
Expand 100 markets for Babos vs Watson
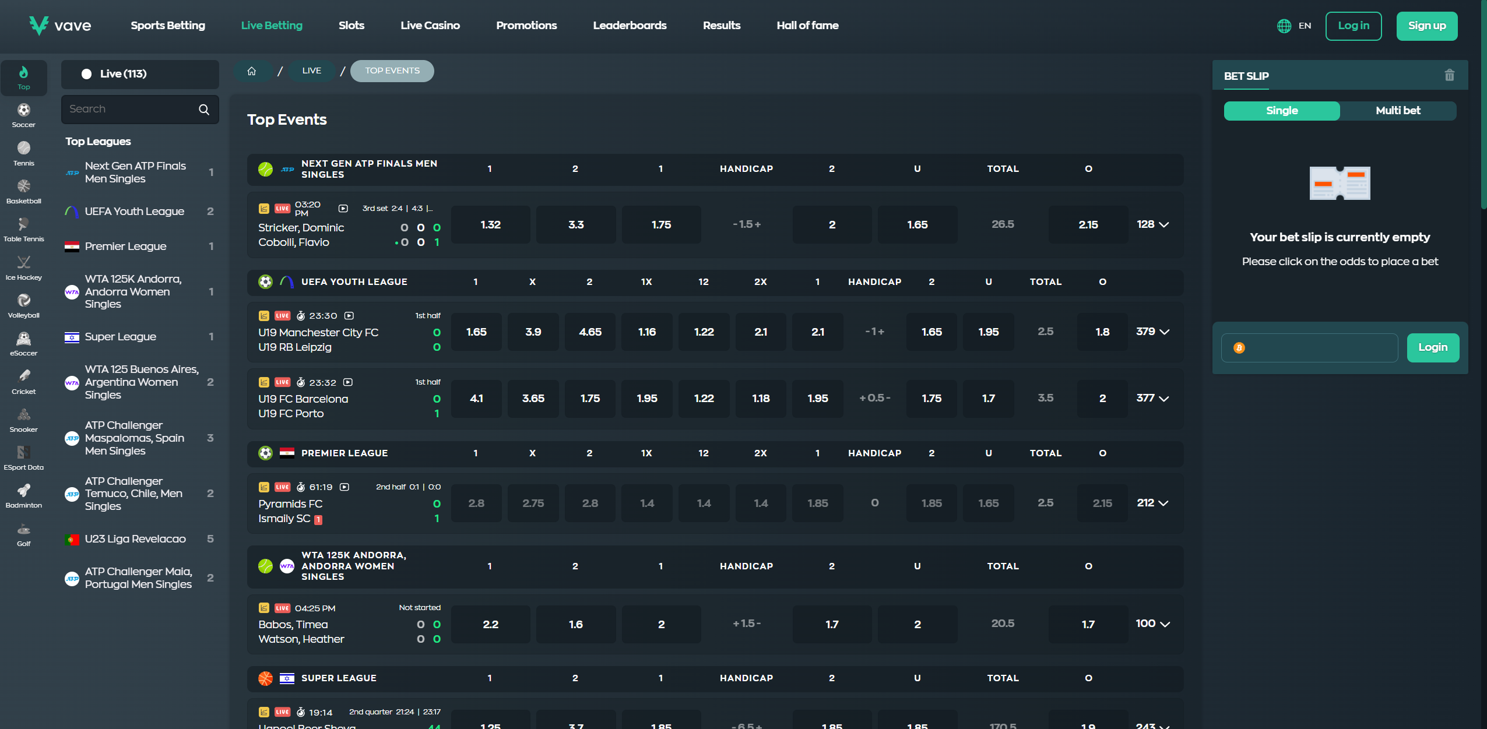[x=1152, y=624]
